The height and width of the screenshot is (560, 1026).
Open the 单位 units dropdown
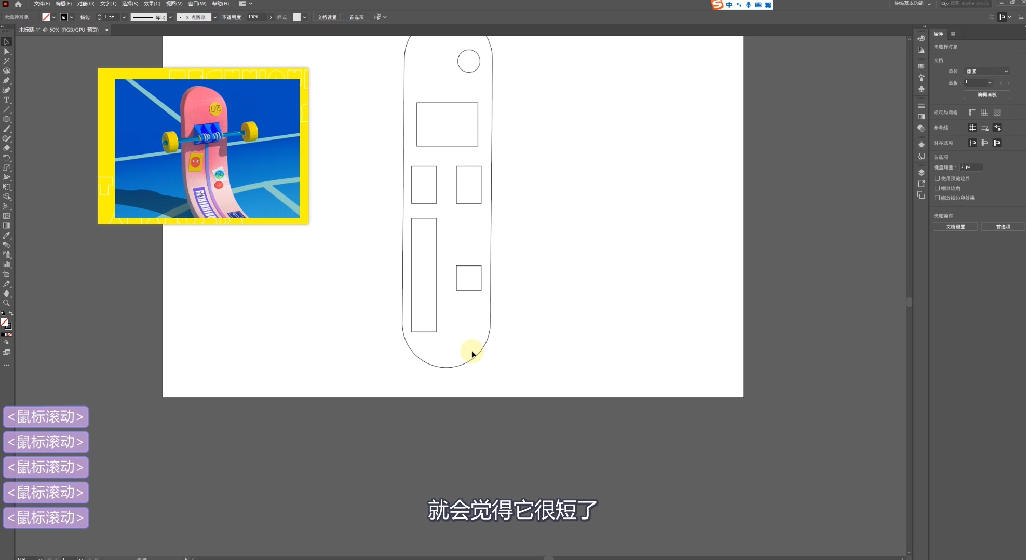(x=987, y=71)
